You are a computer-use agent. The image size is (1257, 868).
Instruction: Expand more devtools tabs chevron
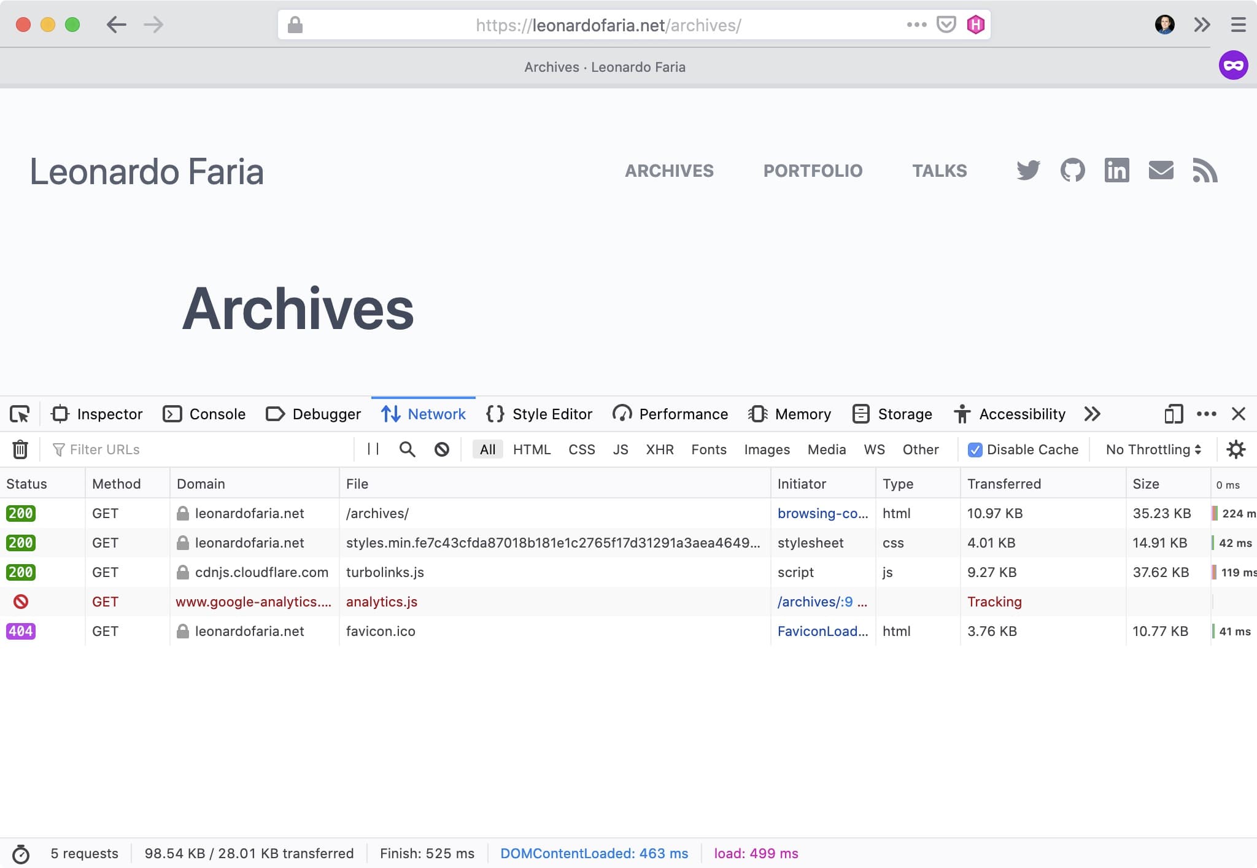click(x=1092, y=414)
